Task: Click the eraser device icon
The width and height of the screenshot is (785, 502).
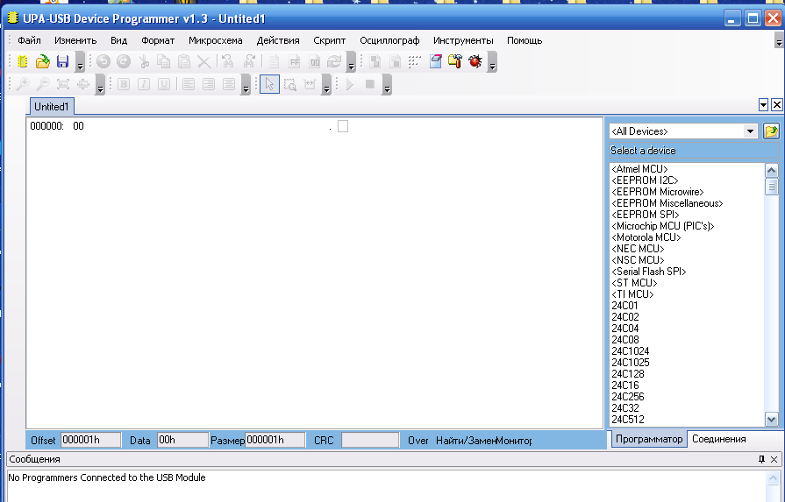Action: point(436,61)
